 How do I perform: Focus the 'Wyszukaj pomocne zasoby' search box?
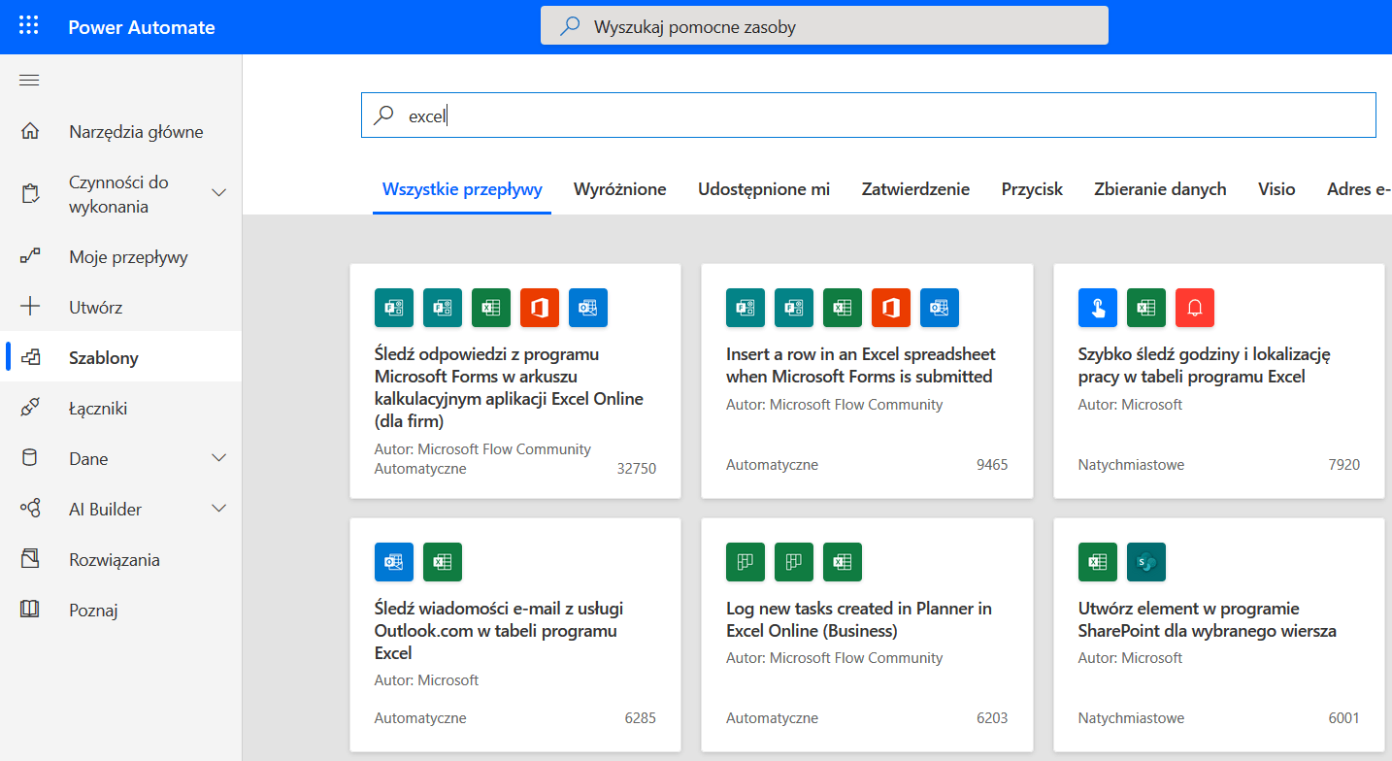coord(825,26)
